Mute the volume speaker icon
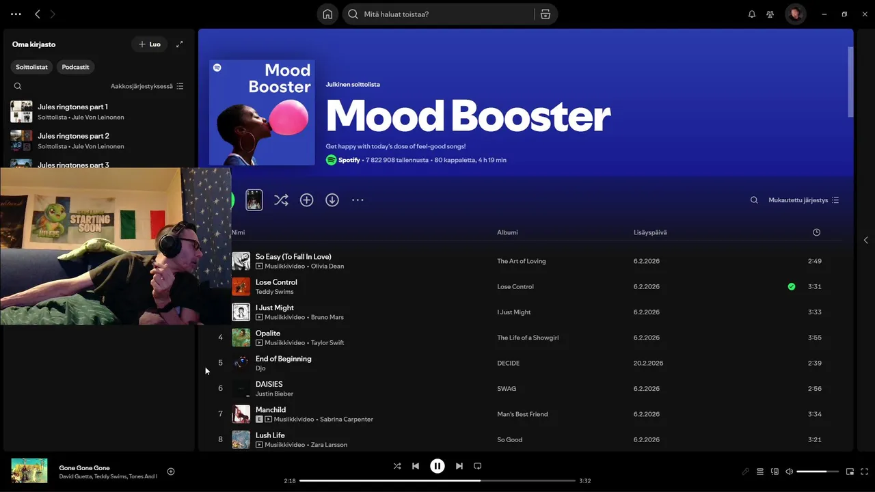The width and height of the screenshot is (875, 492). coord(790,471)
